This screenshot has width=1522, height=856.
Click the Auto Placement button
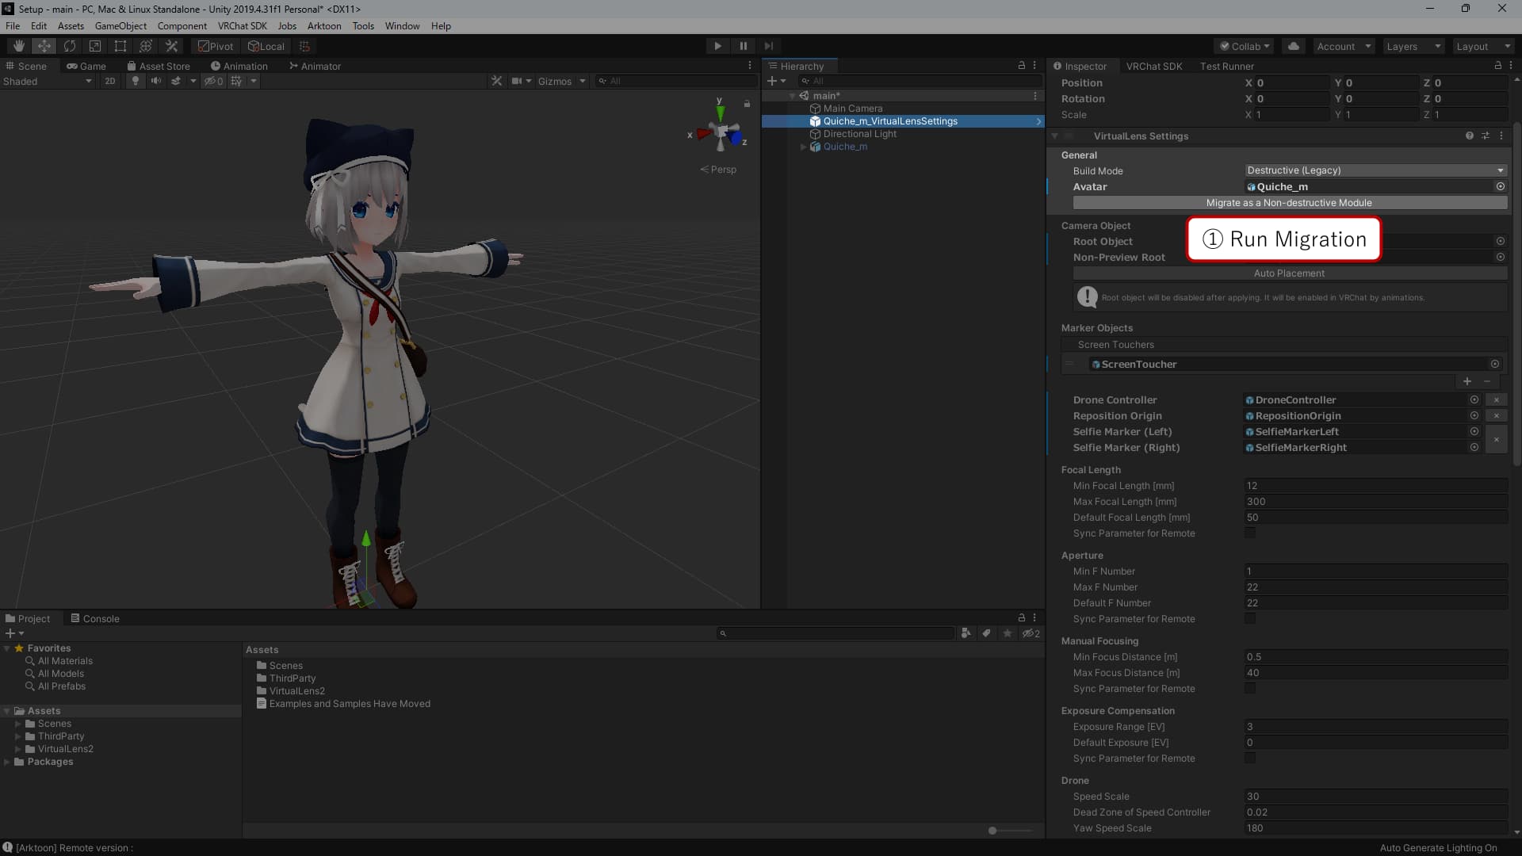(1289, 273)
